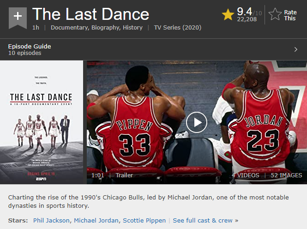The image size is (307, 229).
Task: Open the 52 IMAGES gallery
Action: [286, 175]
